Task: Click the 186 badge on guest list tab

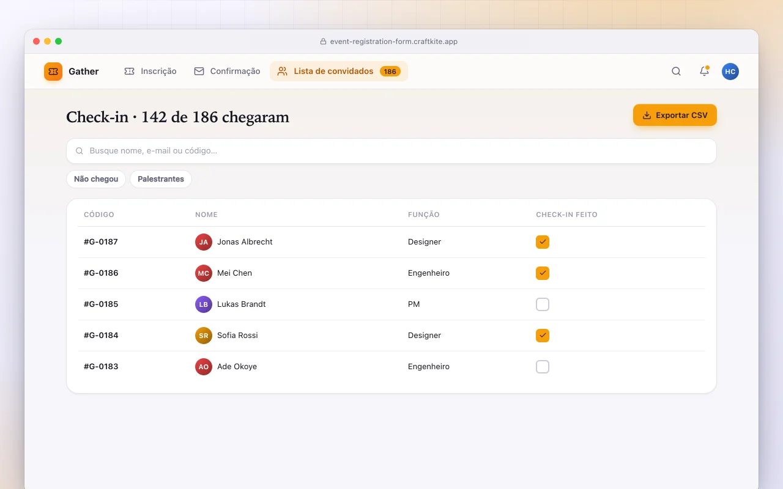Action: click(390, 72)
